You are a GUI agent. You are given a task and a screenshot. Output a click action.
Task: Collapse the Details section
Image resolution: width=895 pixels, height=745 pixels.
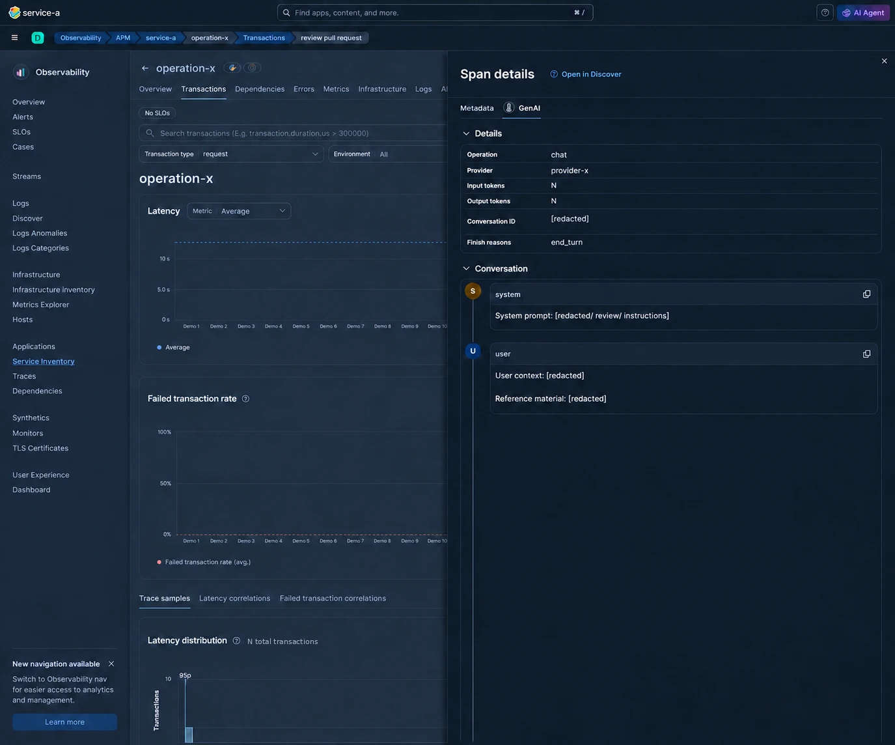[466, 134]
